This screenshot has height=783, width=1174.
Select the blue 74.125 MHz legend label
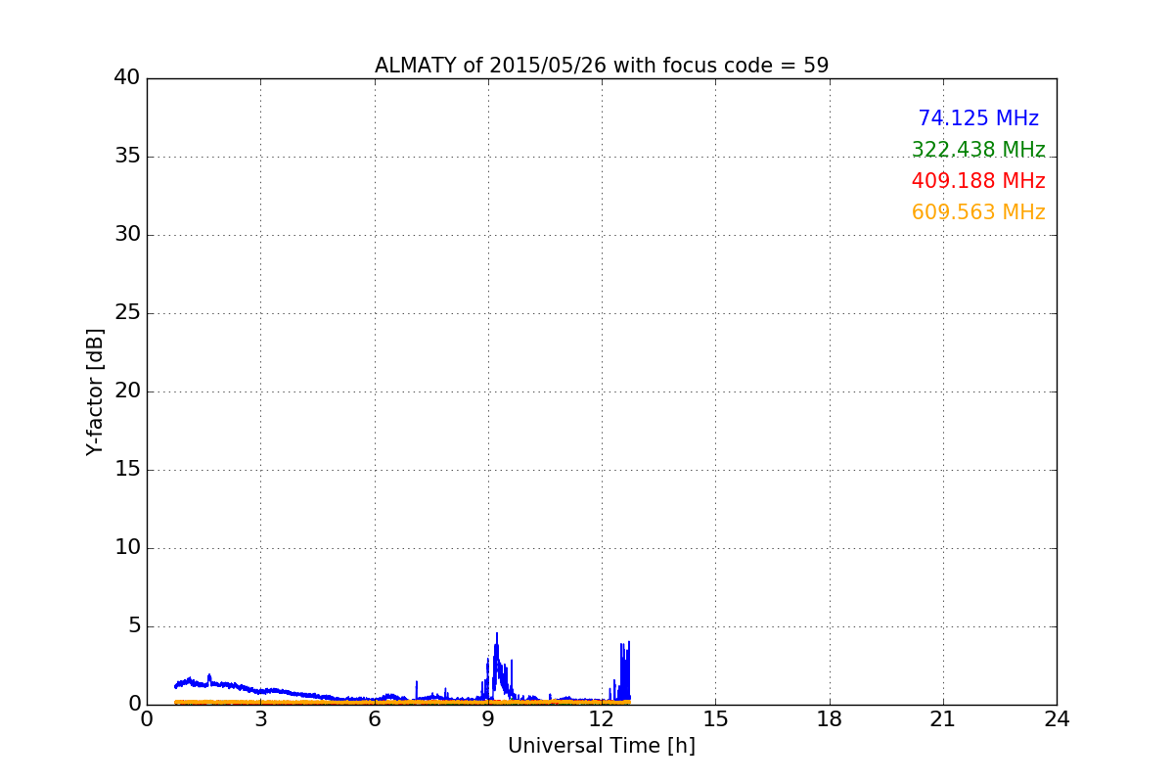coord(978,118)
